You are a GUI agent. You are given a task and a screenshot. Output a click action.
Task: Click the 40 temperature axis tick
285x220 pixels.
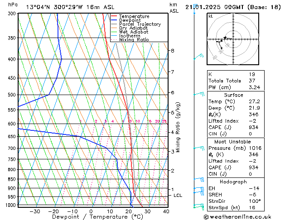coord(166,211)
